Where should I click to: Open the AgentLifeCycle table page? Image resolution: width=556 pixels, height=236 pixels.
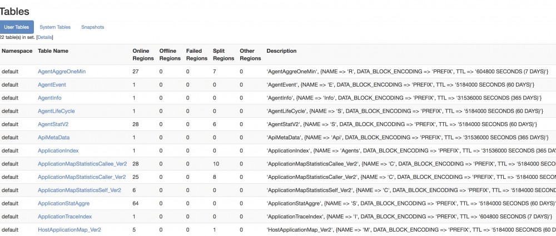(56, 111)
